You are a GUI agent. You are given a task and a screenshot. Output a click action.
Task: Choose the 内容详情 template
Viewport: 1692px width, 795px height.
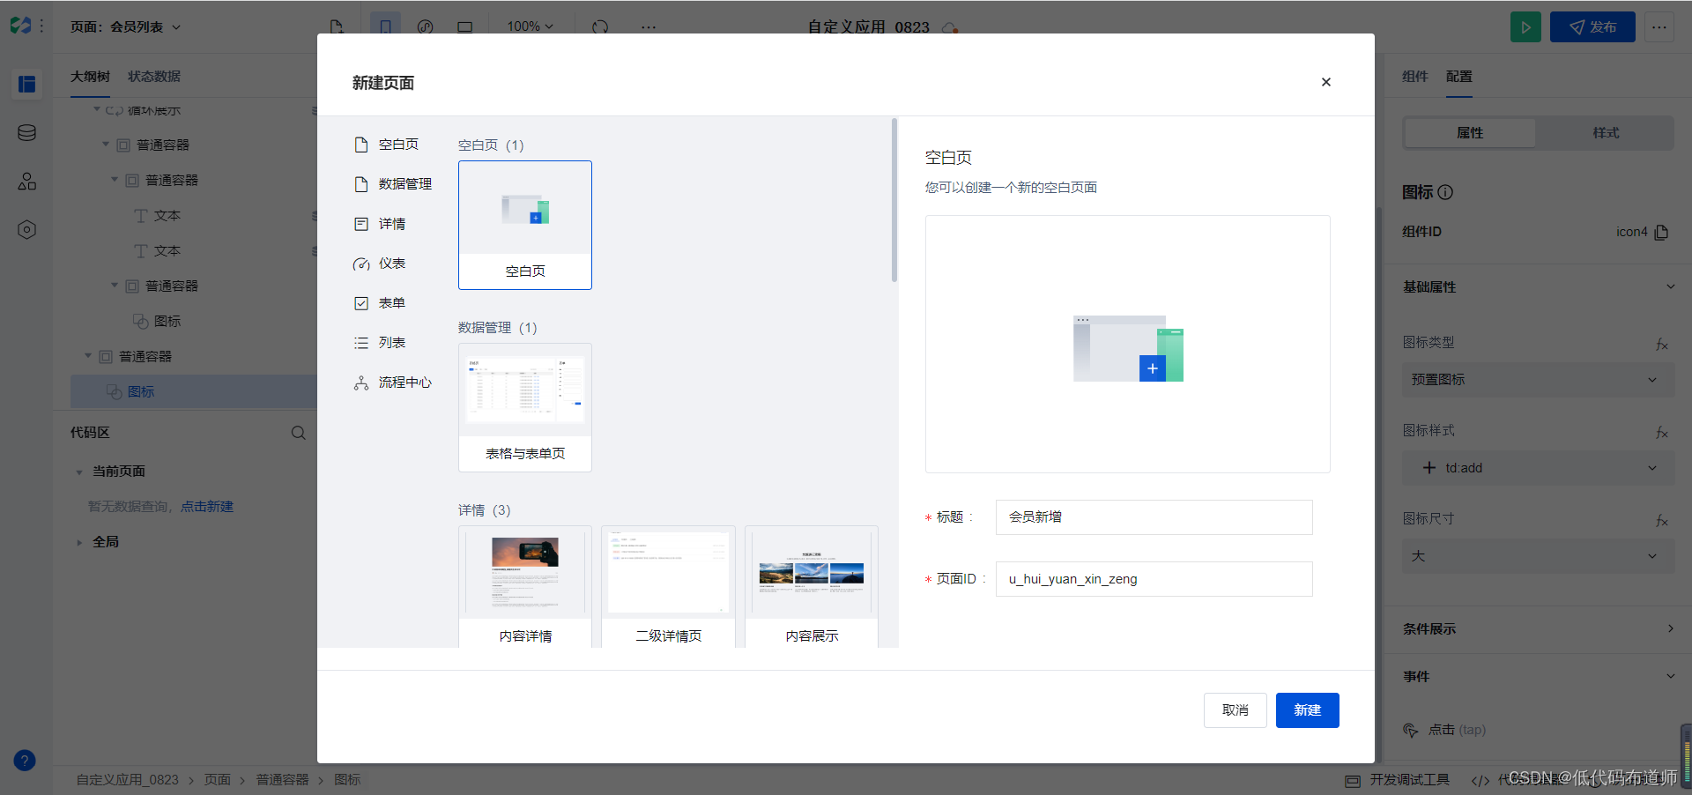525,587
